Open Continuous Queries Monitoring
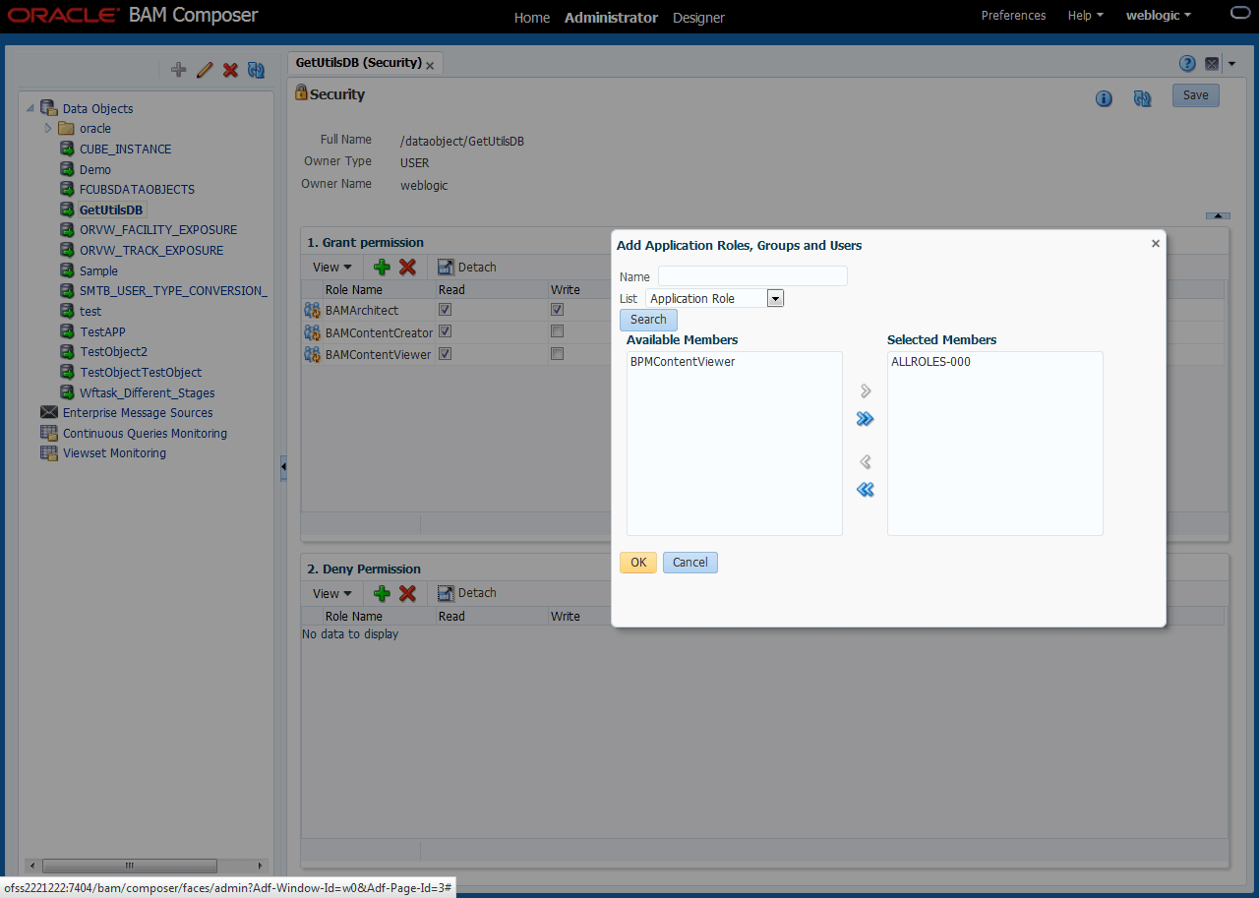The image size is (1259, 898). (145, 433)
